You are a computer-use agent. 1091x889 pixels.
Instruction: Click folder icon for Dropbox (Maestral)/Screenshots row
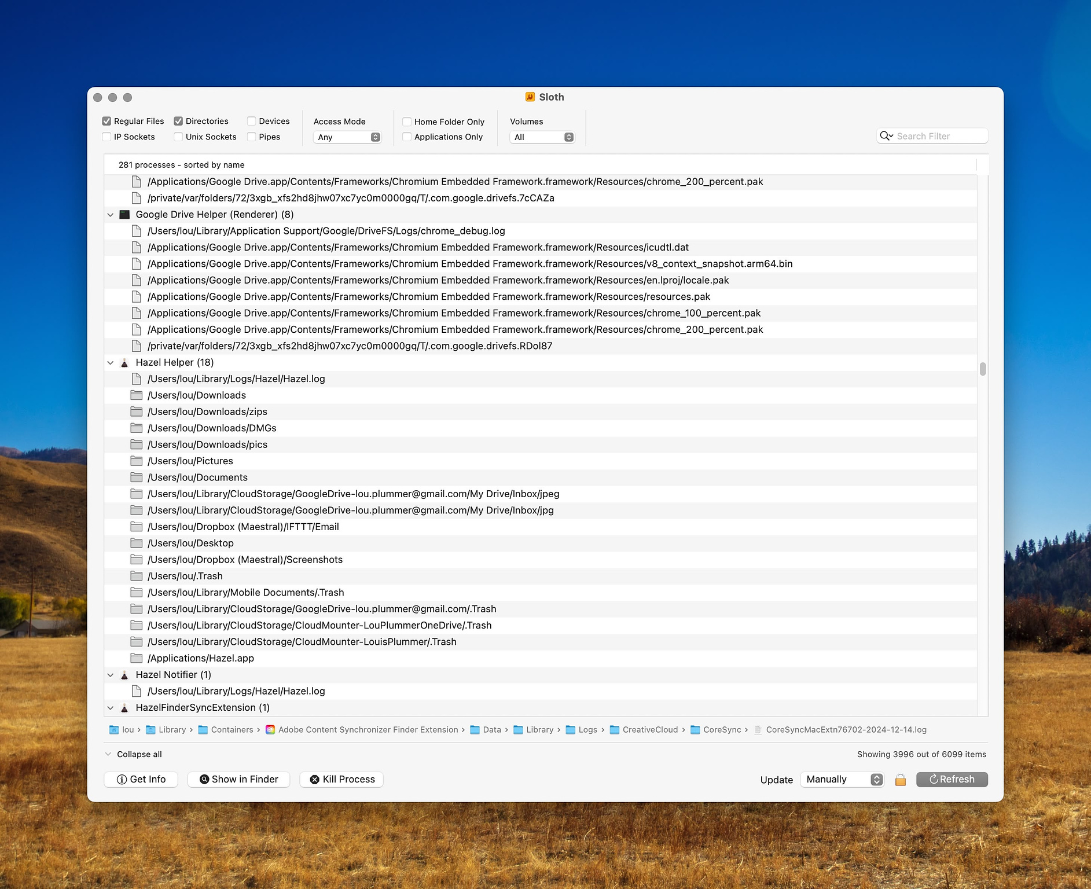pyautogui.click(x=137, y=560)
